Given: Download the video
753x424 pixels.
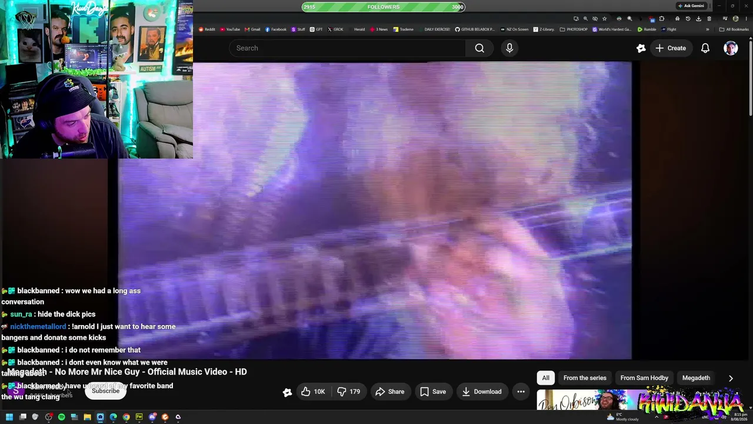Looking at the screenshot, I should click(481, 392).
